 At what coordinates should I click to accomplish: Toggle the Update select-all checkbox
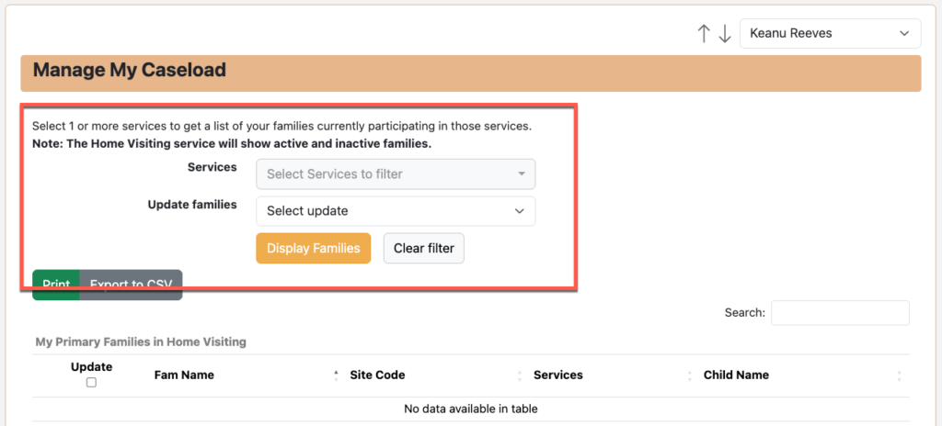point(91,382)
